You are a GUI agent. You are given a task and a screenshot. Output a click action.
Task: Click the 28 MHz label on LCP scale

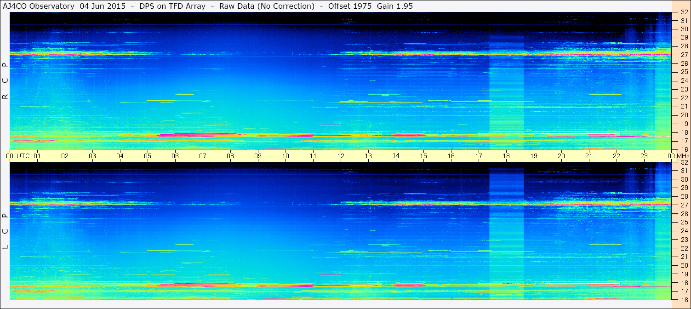point(684,196)
